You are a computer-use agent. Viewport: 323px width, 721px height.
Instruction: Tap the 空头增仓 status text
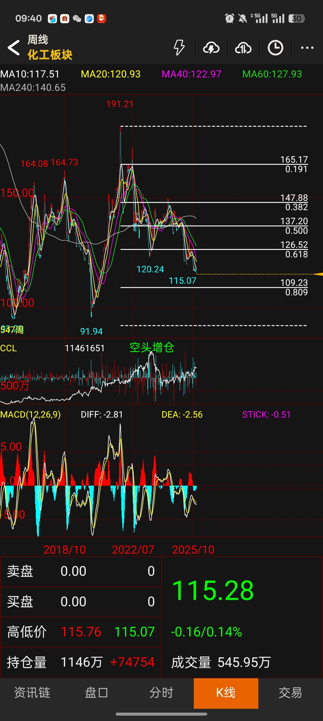click(152, 348)
